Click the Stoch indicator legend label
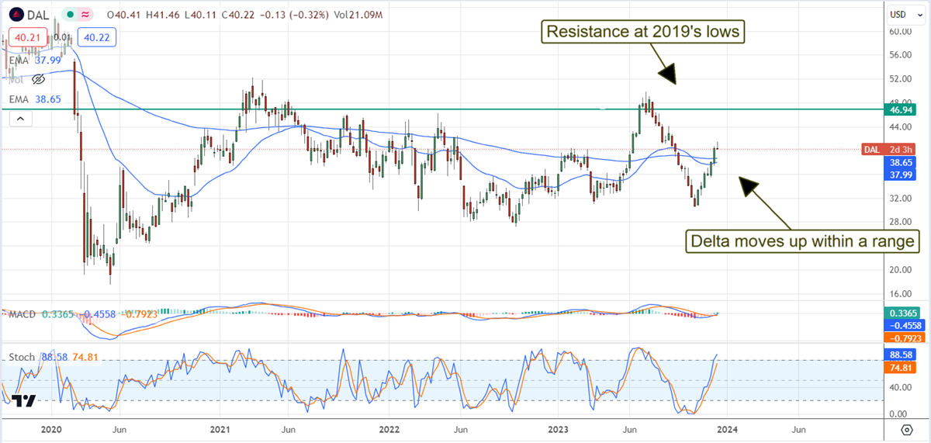931x443 pixels. point(22,357)
